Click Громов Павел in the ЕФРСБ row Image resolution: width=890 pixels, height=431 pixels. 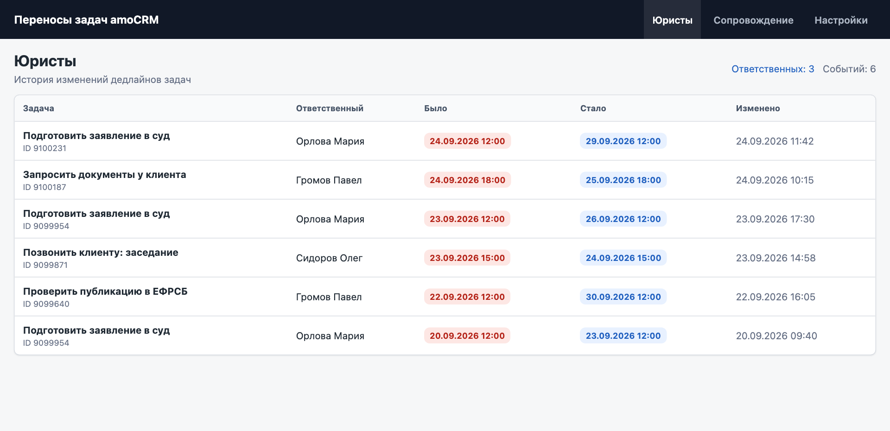coord(329,297)
